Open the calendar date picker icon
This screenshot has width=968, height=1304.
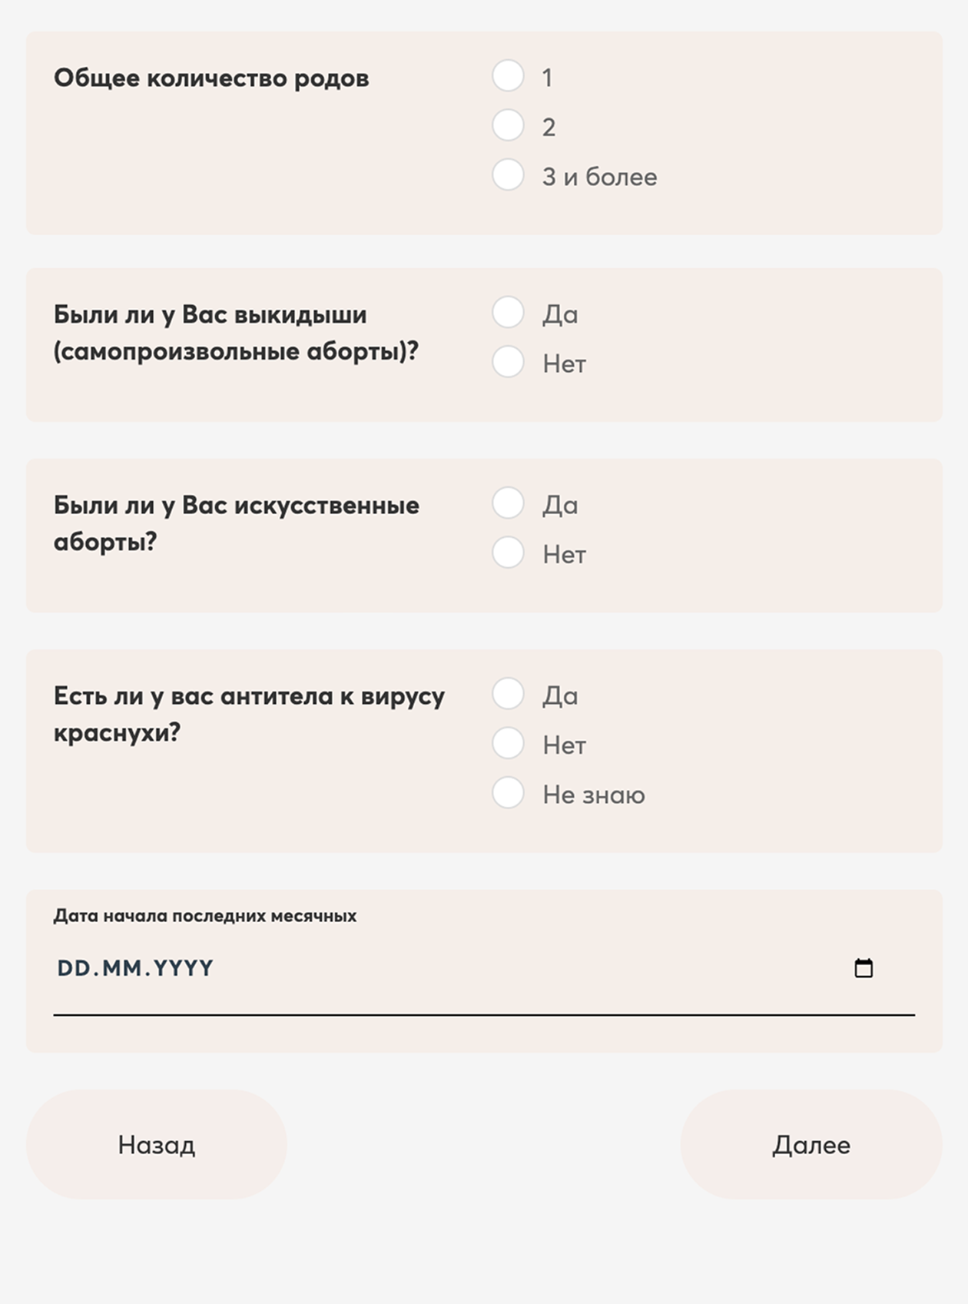(x=864, y=968)
